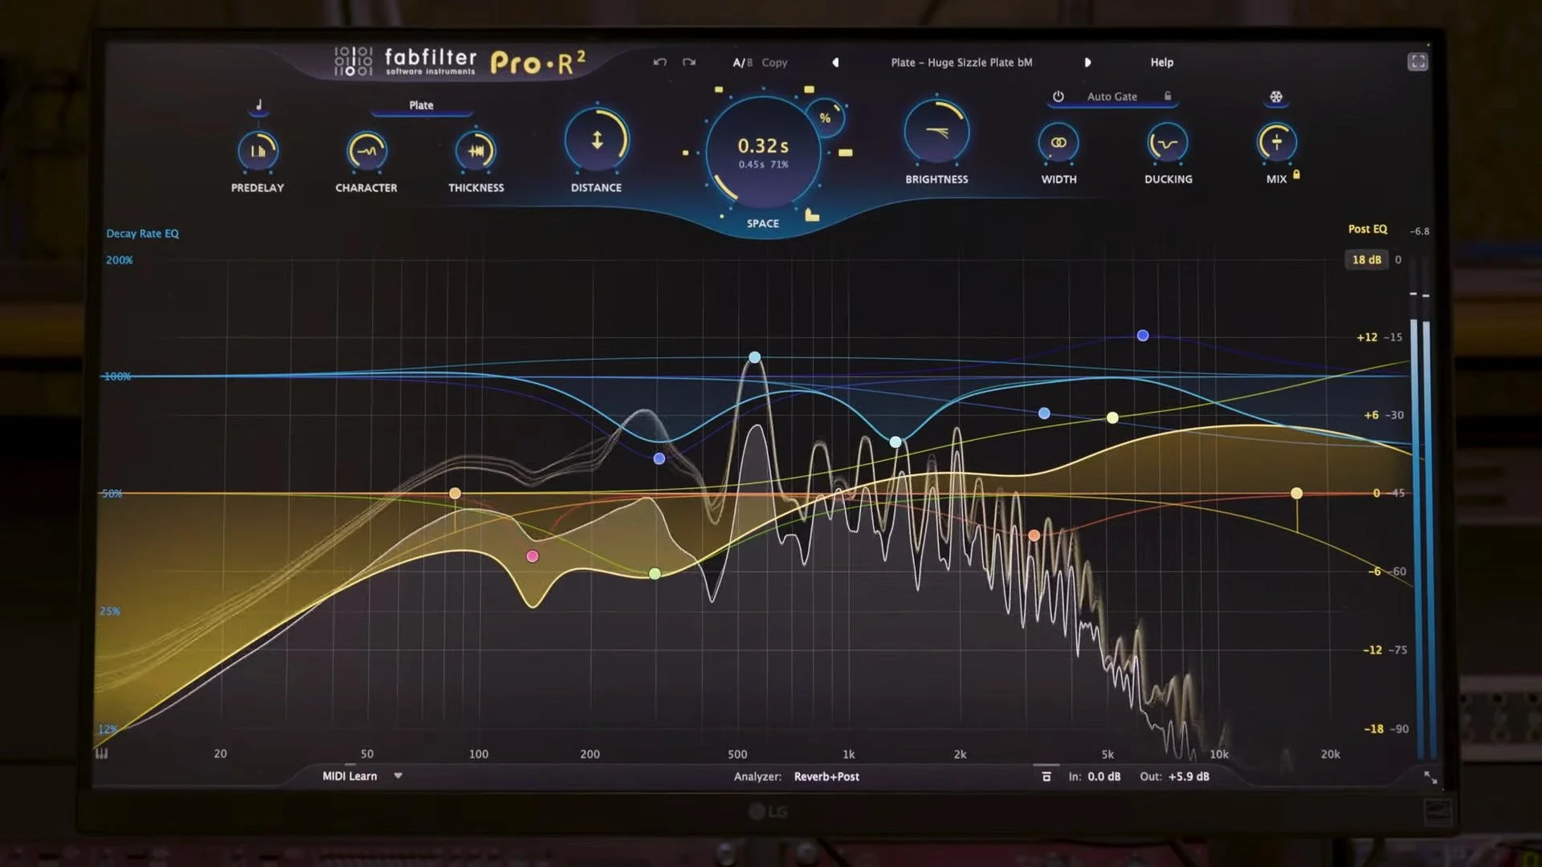Image resolution: width=1542 pixels, height=867 pixels.
Task: Click the Copy button
Action: [x=774, y=63]
